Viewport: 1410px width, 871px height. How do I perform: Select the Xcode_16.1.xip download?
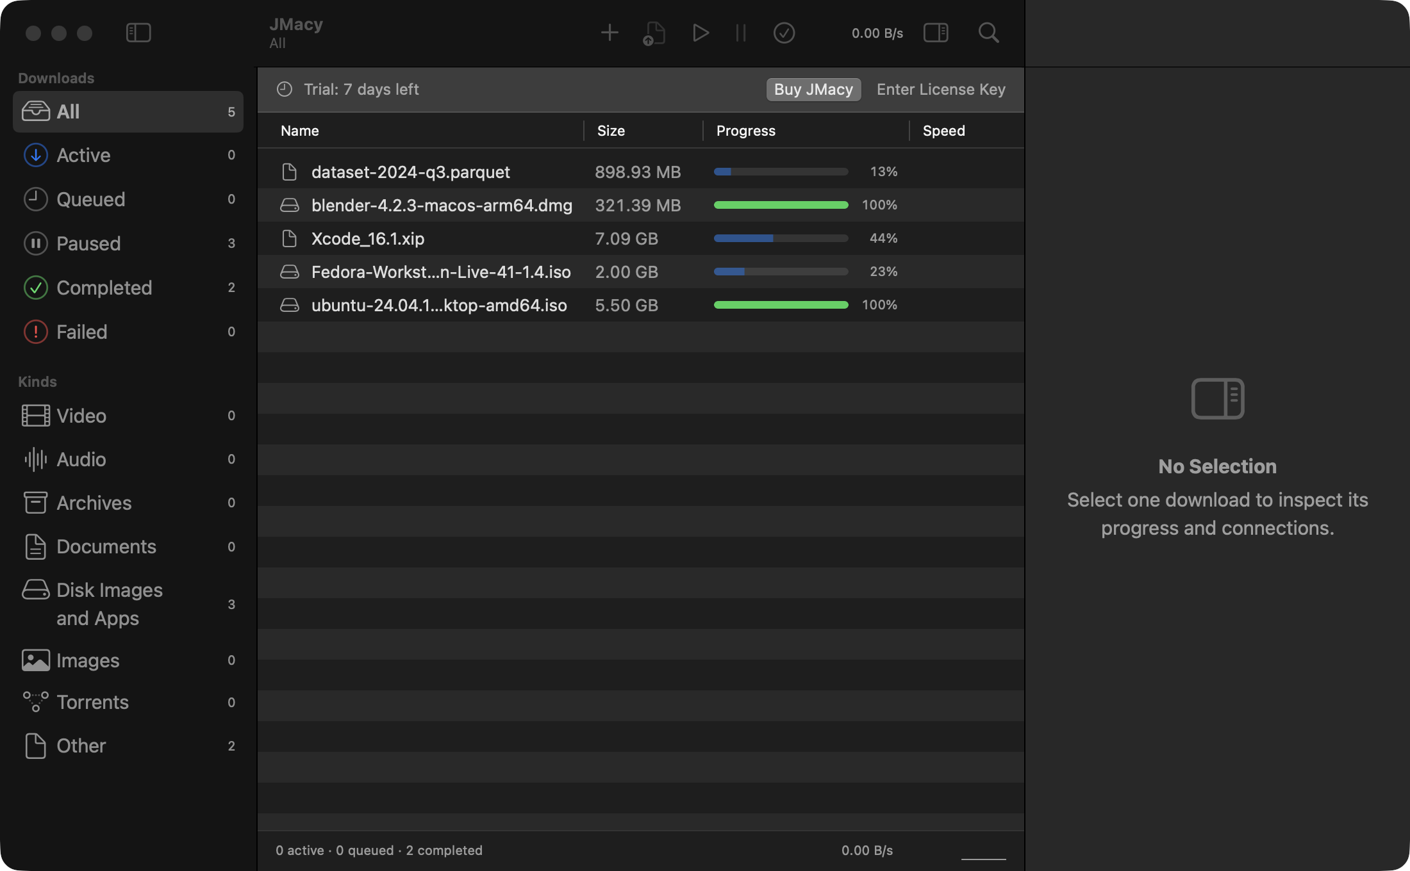[641, 238]
